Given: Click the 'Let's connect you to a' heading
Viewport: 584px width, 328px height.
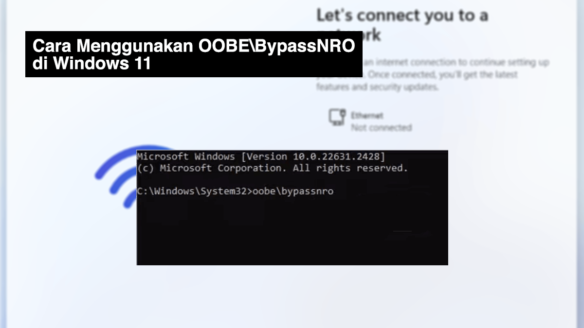Looking at the screenshot, I should [402, 16].
